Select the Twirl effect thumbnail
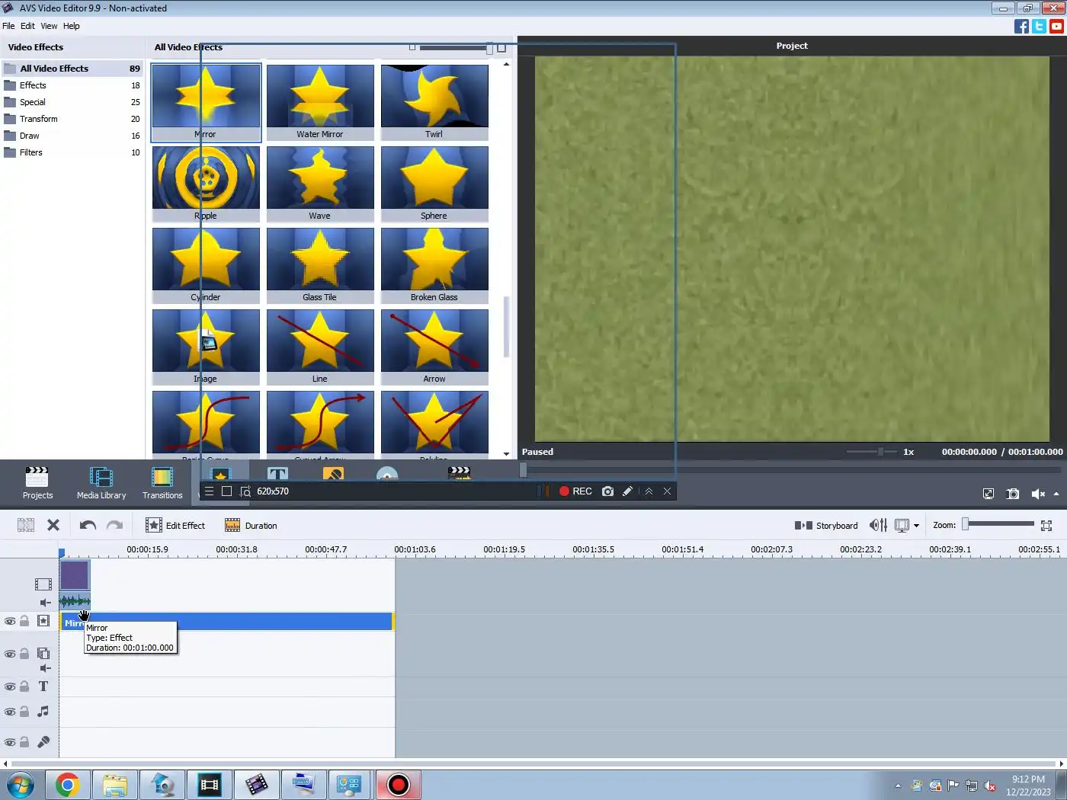This screenshot has width=1067, height=800. coord(434,102)
